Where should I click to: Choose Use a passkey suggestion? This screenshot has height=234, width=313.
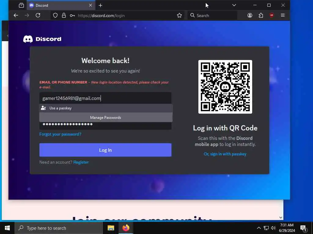[106, 108]
